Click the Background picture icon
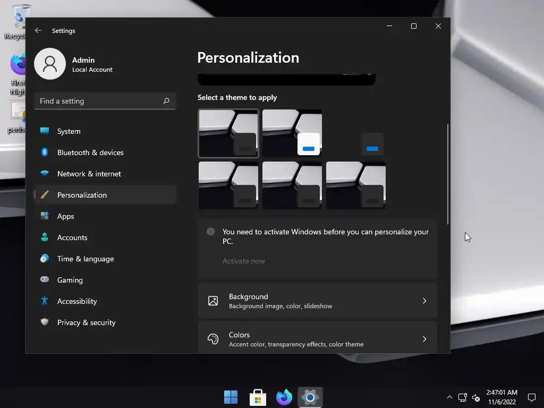Image resolution: width=544 pixels, height=408 pixels. coord(213,301)
